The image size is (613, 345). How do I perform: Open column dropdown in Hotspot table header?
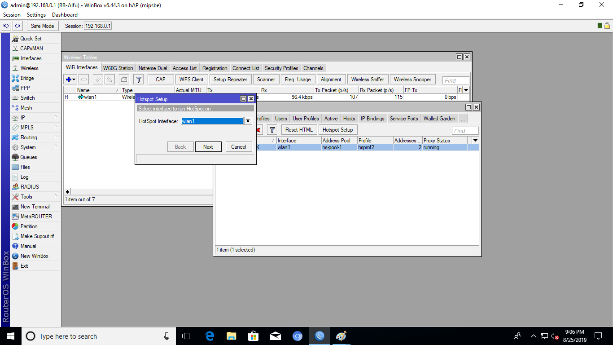(475, 141)
